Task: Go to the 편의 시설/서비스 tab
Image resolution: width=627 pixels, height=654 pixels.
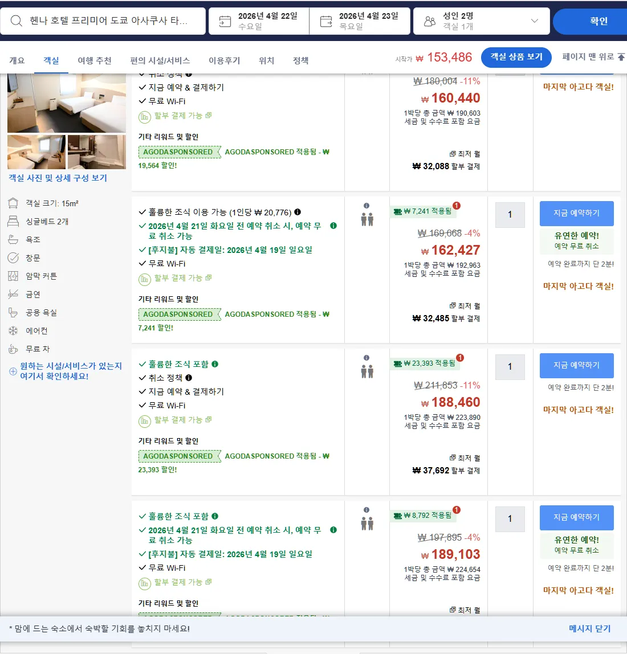Action: pyautogui.click(x=160, y=60)
